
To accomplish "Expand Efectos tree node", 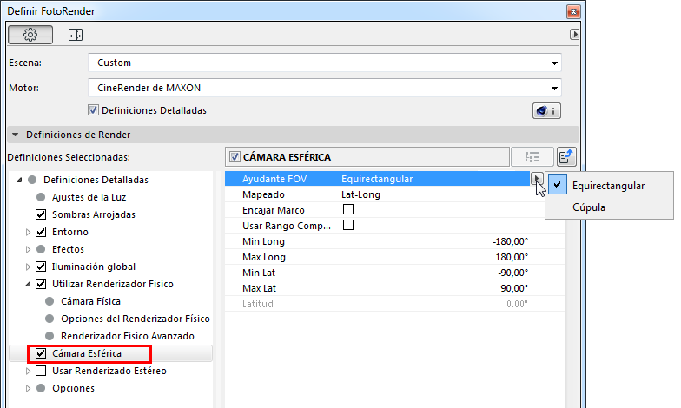I will click(x=28, y=250).
